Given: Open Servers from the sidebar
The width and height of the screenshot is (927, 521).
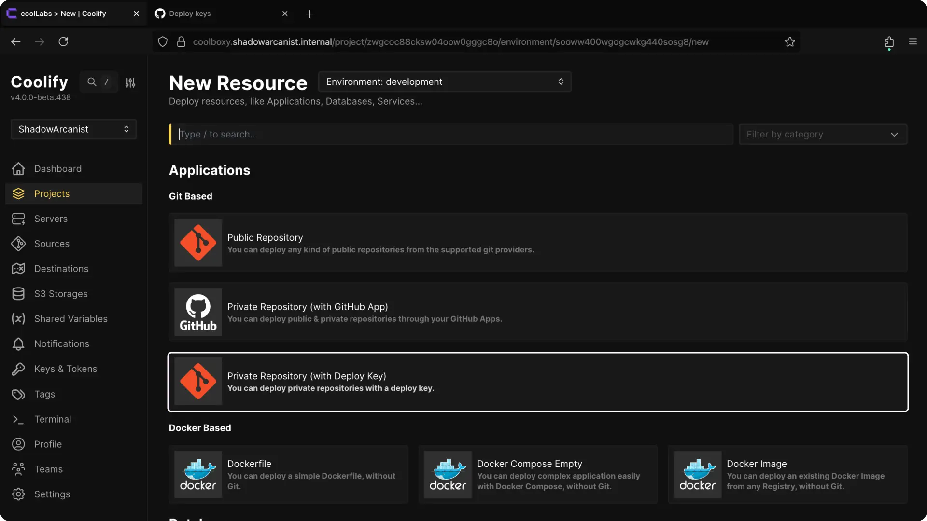Looking at the screenshot, I should click(x=51, y=219).
